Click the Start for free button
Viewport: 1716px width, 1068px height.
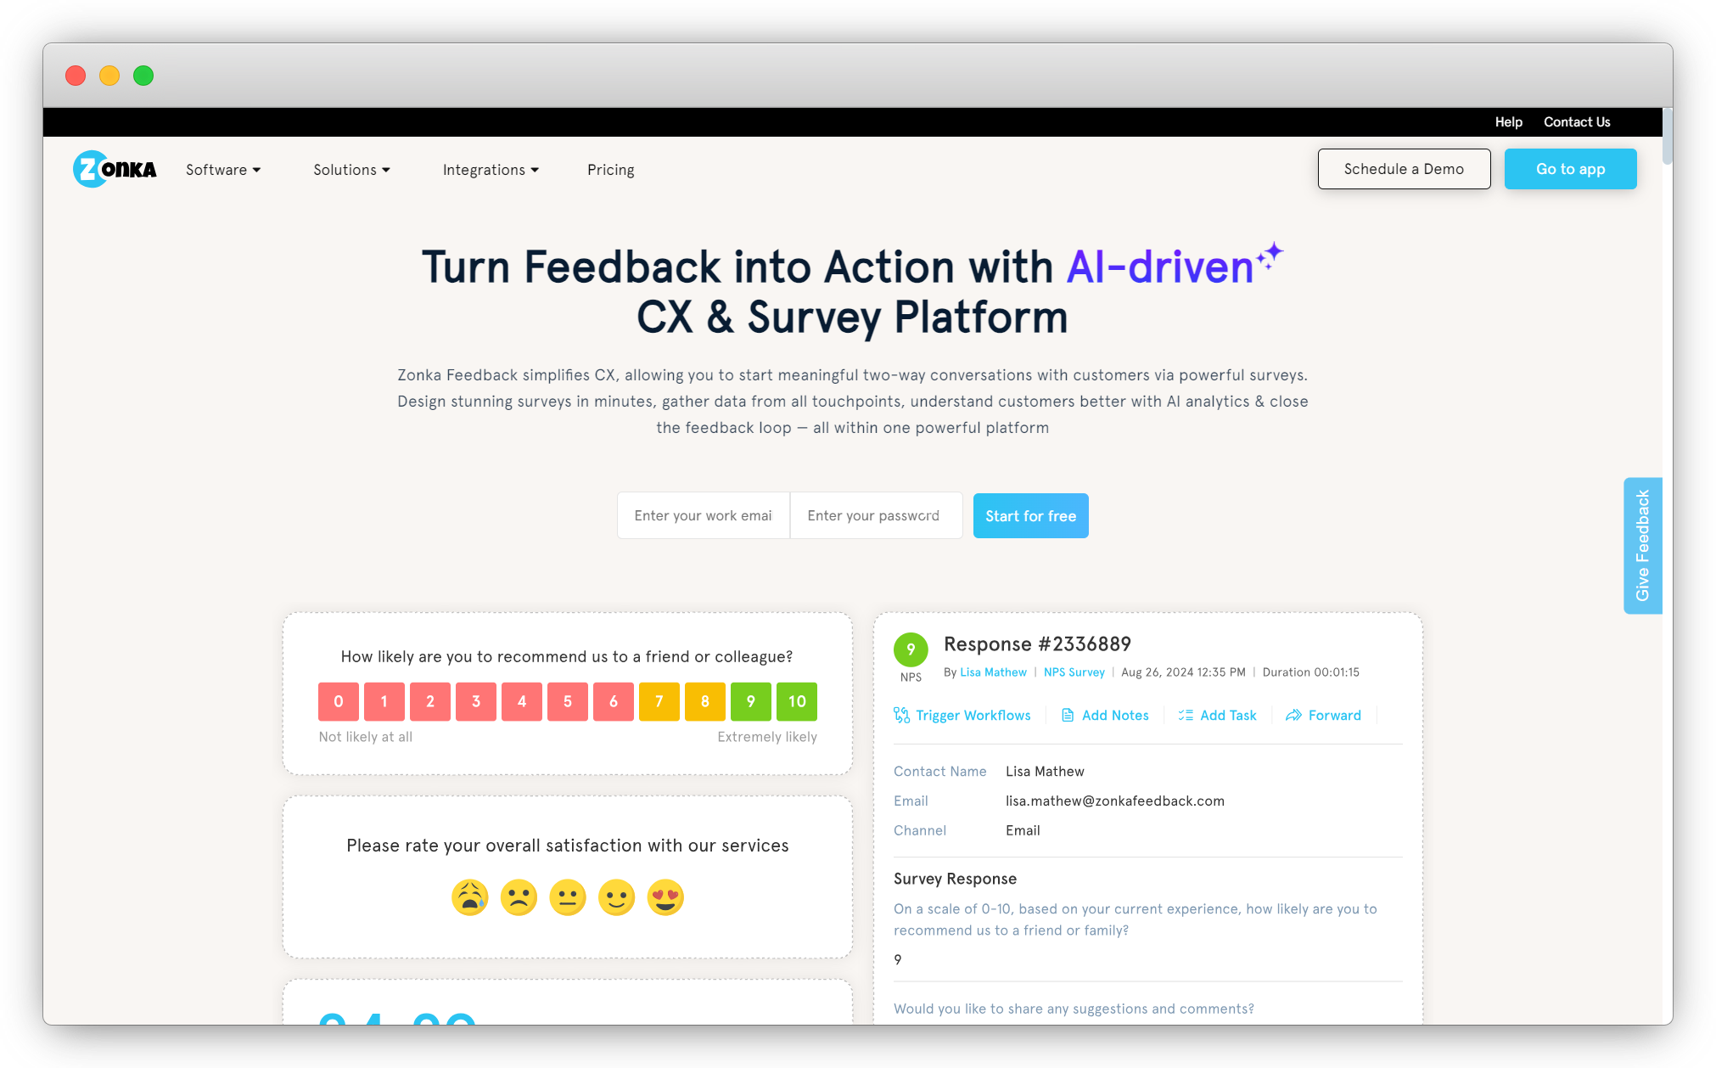click(1031, 514)
